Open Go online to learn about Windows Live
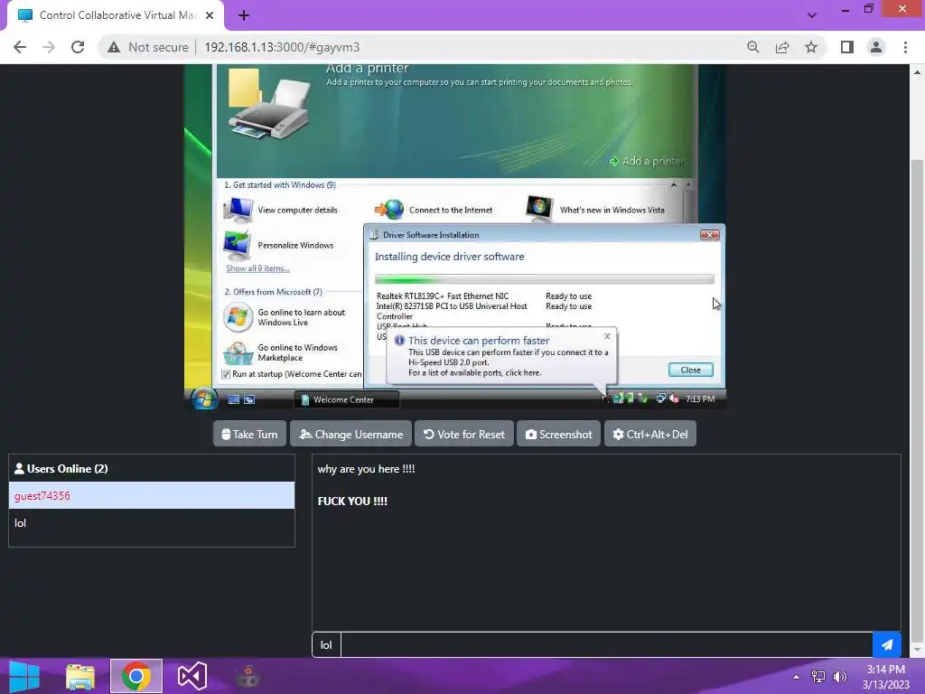This screenshot has height=694, width=925. click(285, 317)
